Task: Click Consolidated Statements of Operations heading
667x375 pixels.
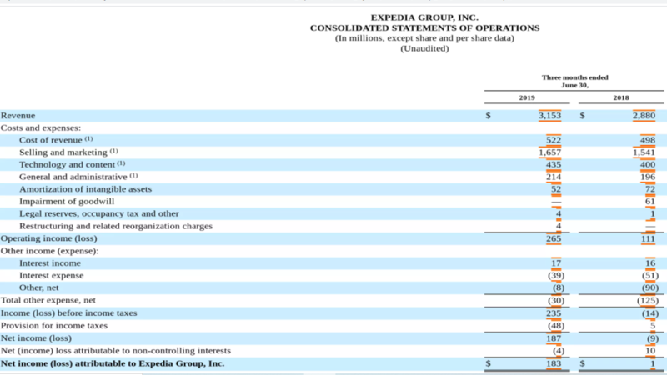Action: point(424,28)
